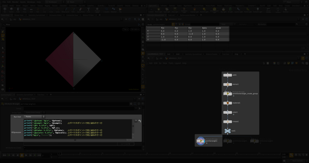The image size is (309, 163).
Task: Click the Stop playback button
Action: click(22, 155)
